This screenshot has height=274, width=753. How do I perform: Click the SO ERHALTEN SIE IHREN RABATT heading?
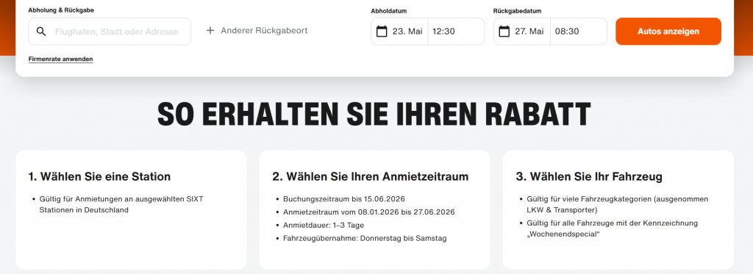click(x=374, y=114)
